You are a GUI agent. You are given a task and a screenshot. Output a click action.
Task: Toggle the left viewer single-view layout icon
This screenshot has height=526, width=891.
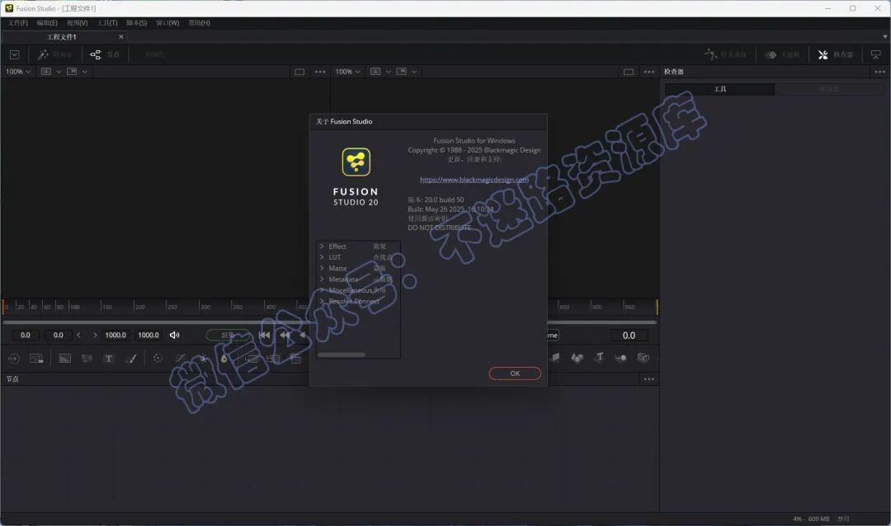[x=299, y=72]
